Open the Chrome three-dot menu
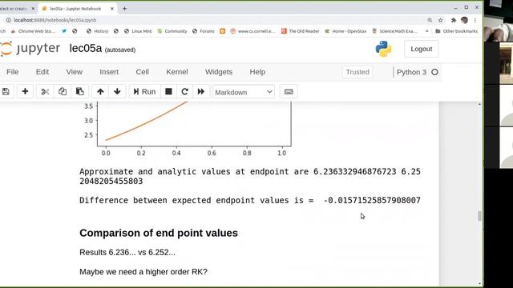This screenshot has height=288, width=513. coord(475,20)
